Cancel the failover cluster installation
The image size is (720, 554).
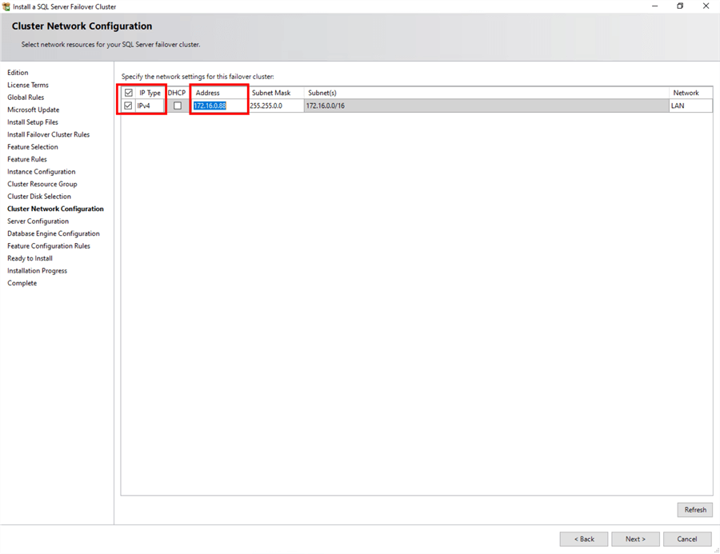coord(687,539)
